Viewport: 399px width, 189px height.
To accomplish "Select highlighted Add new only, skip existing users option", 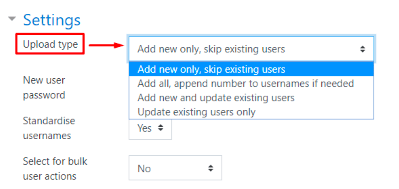I will coord(251,69).
